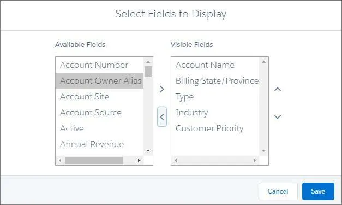Click Available Fields vertical scrollbar thumb
Image resolution: width=342 pixels, height=205 pixels.
pyautogui.click(x=148, y=72)
